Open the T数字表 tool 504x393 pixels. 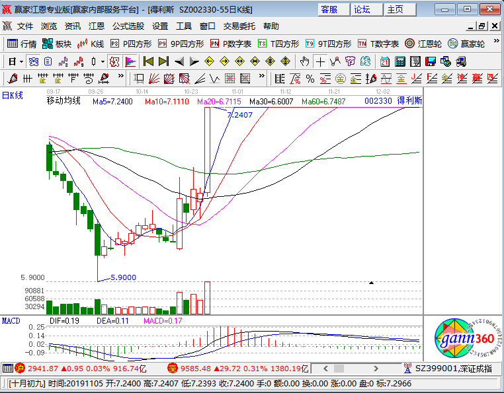tap(378, 44)
